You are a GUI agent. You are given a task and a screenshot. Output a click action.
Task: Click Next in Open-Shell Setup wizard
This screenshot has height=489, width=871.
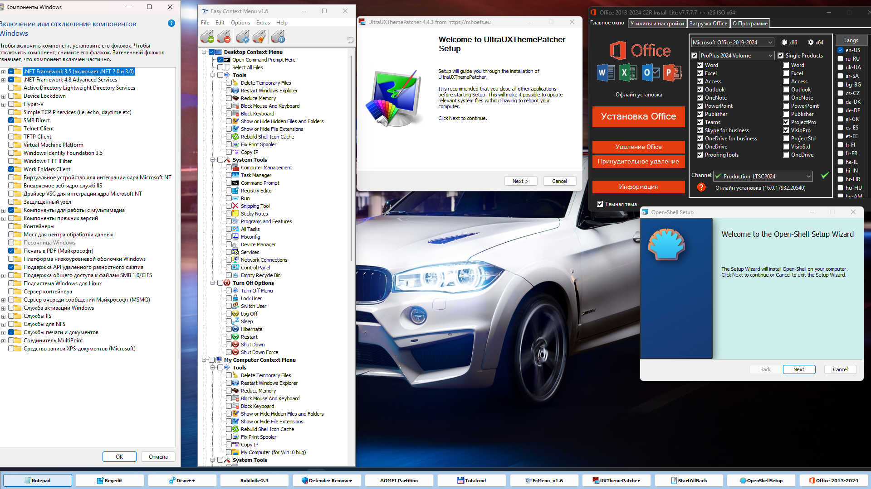799,369
